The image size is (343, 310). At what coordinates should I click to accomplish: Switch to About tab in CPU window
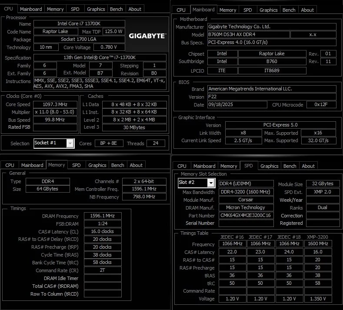click(135, 9)
